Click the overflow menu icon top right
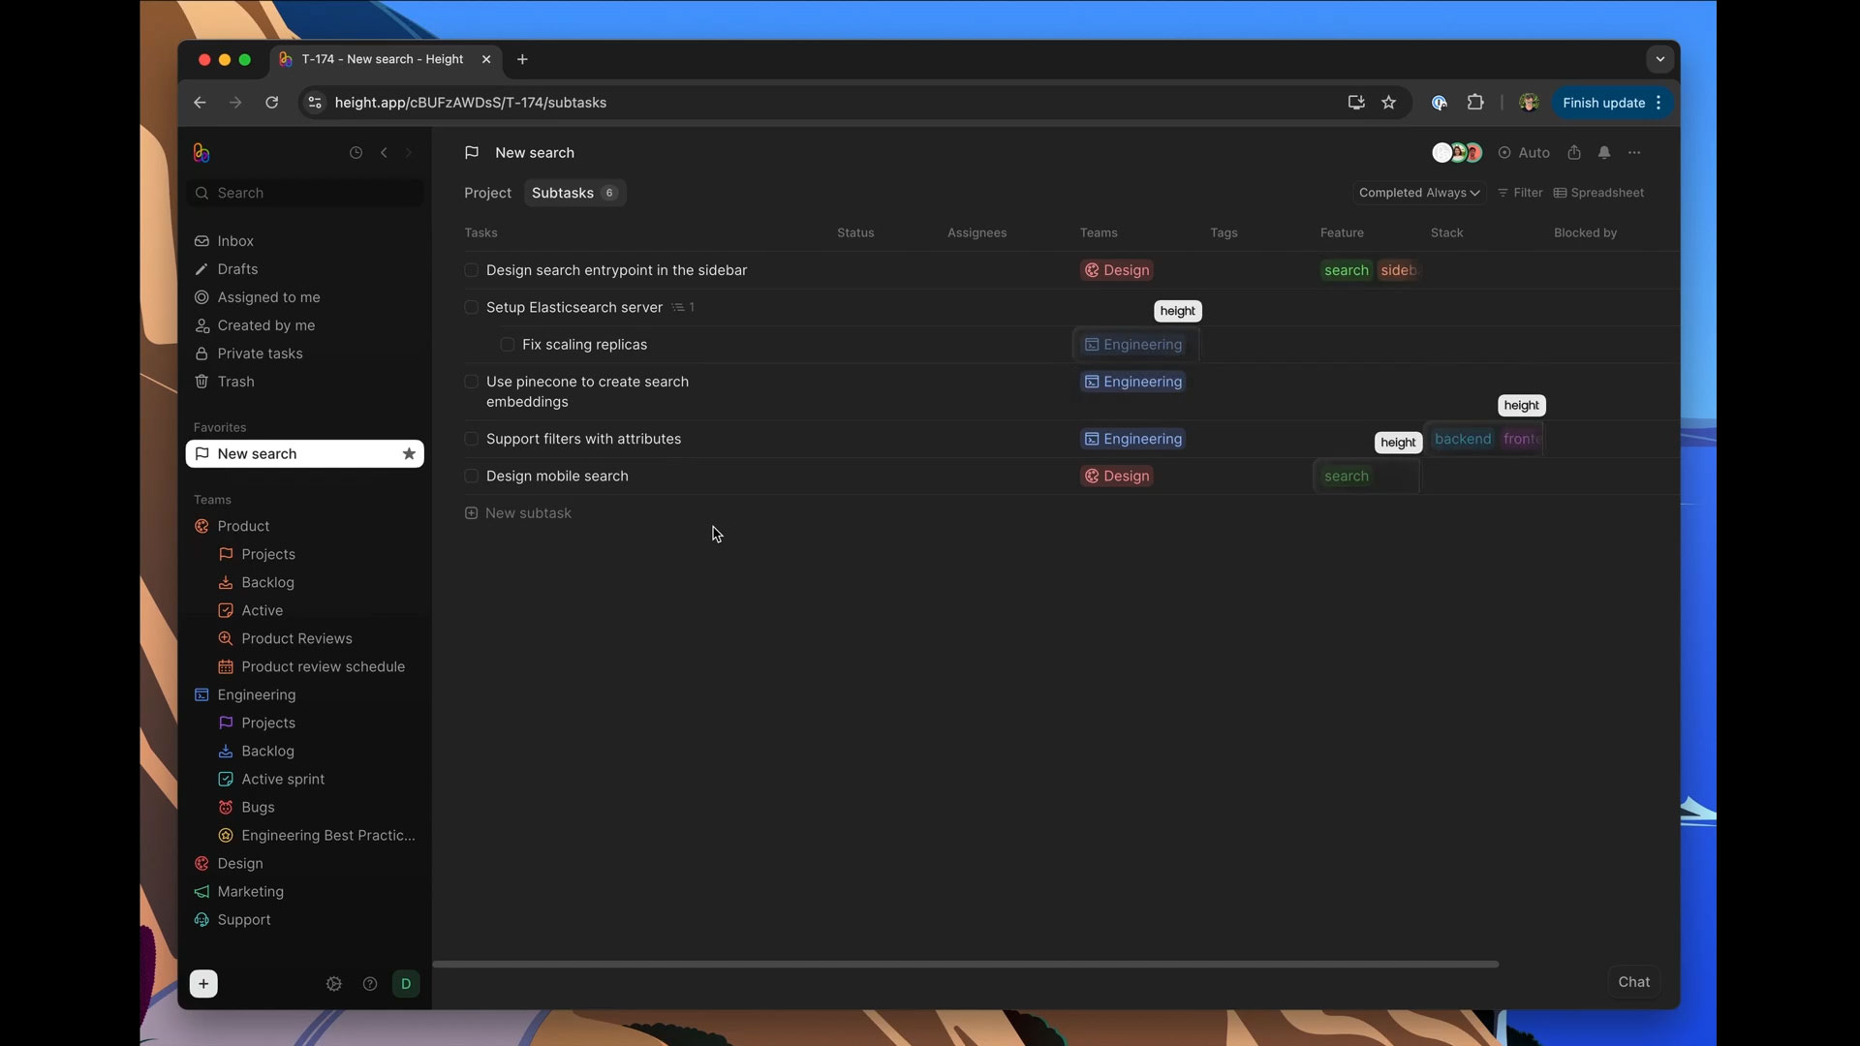The height and width of the screenshot is (1046, 1860). 1635,152
